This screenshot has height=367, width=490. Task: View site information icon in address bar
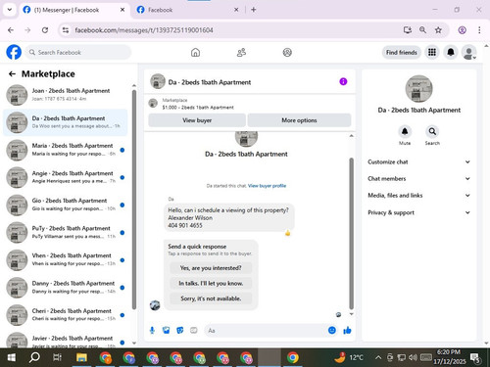[66, 30]
